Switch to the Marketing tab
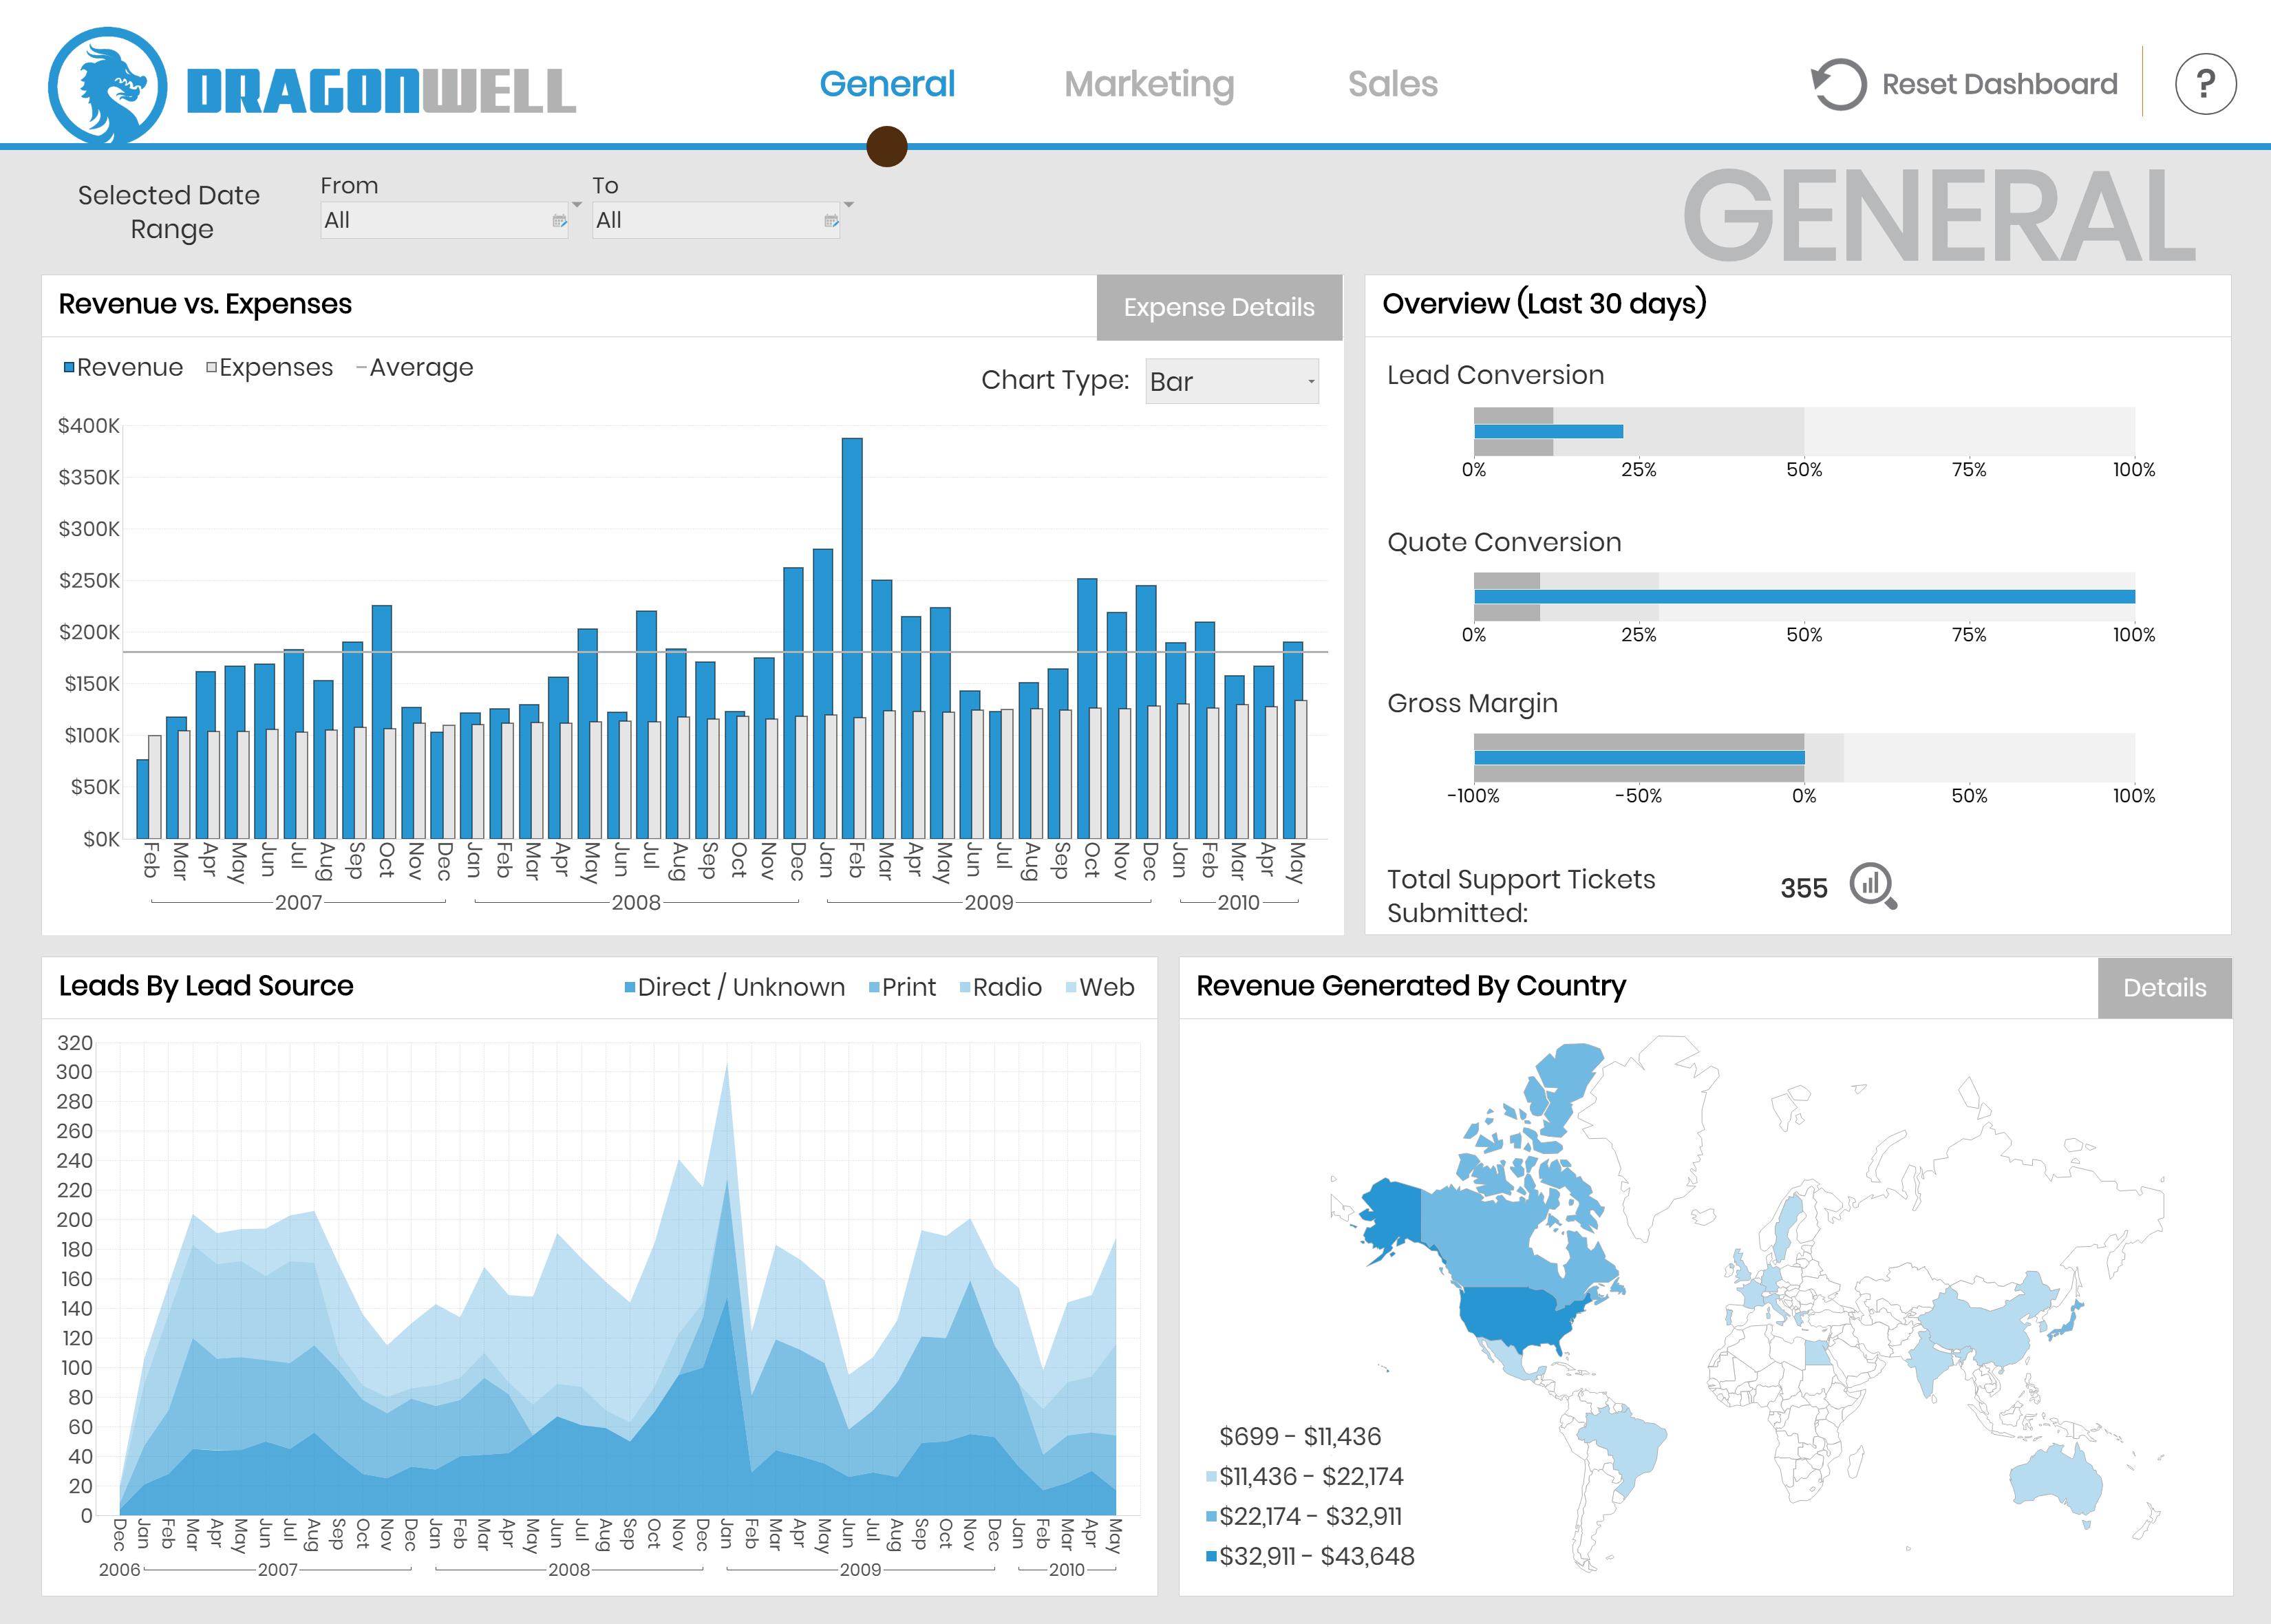This screenshot has width=2271, height=1624. click(x=1149, y=84)
